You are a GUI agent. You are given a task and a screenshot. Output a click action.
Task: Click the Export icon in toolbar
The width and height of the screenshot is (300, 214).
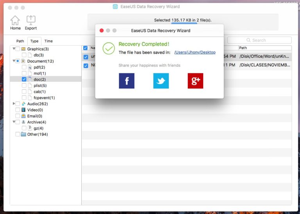tap(31, 21)
